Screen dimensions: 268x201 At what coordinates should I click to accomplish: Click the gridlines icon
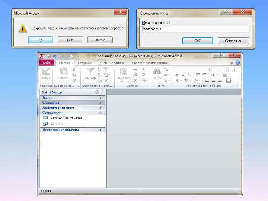[228, 80]
